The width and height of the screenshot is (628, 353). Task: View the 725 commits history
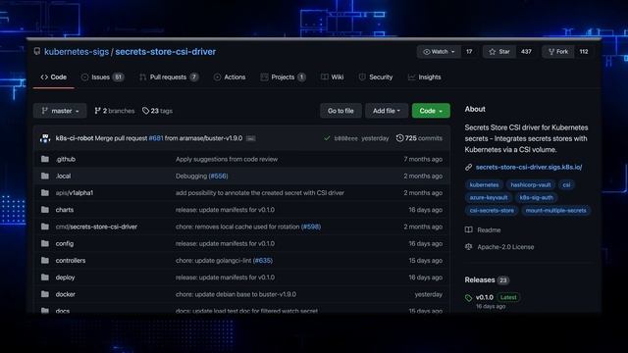[x=419, y=138]
